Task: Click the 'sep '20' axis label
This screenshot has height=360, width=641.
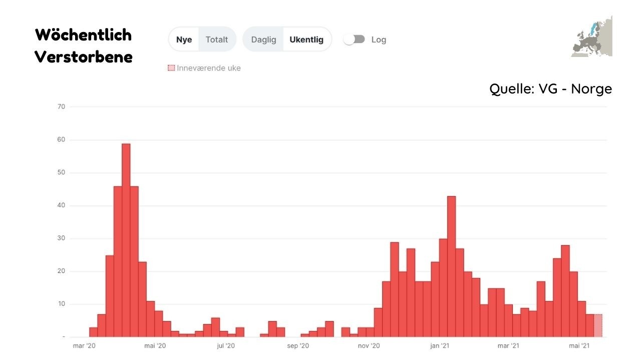Action: pyautogui.click(x=297, y=345)
